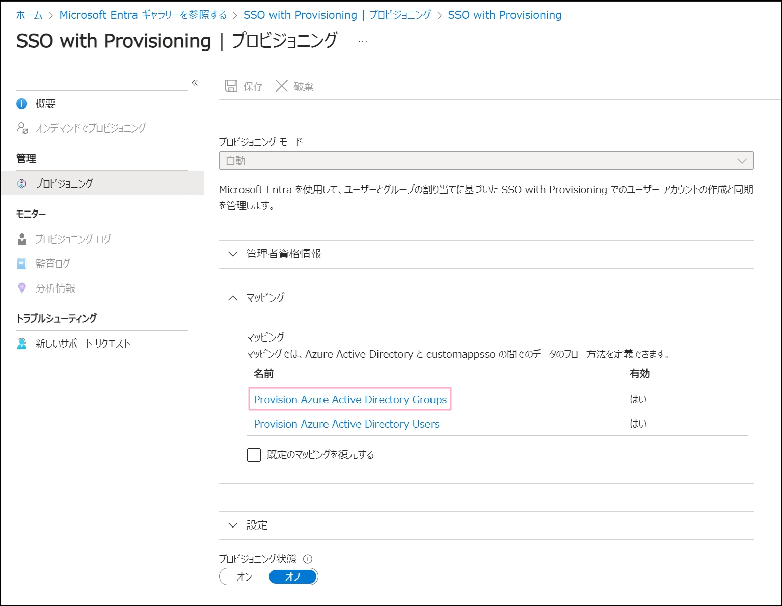Collapse the left sidebar with double chevron
Image resolution: width=782 pixels, height=606 pixels.
[195, 83]
